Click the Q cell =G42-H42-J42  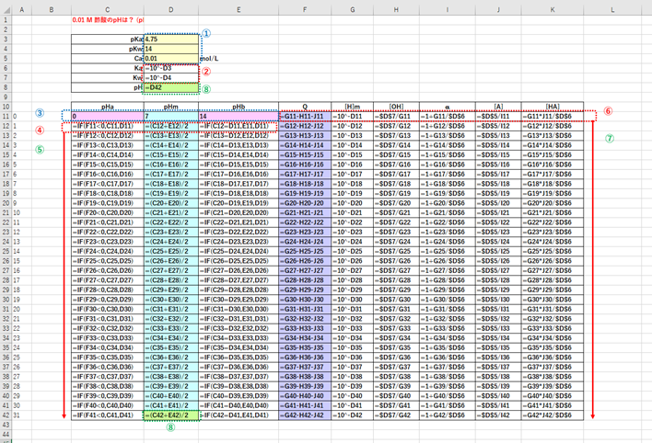[305, 415]
